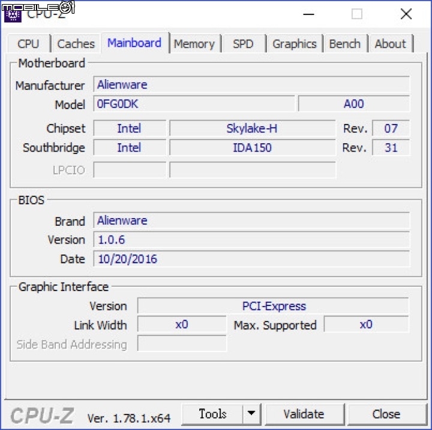Show the About tab
432x430 pixels.
(x=391, y=44)
